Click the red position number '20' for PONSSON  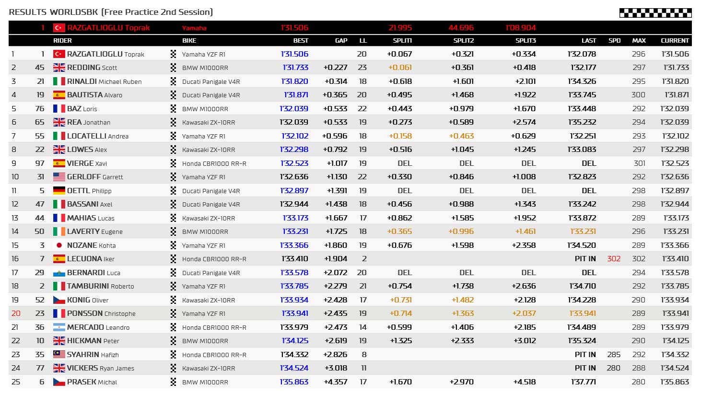16,313
